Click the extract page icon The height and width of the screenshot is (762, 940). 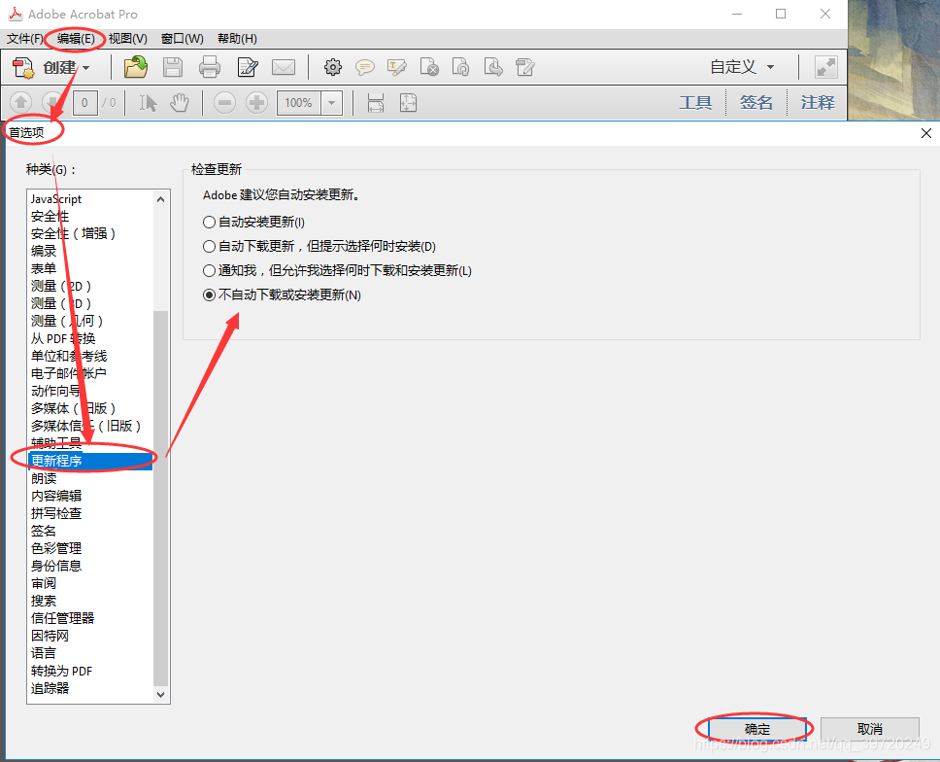[492, 67]
